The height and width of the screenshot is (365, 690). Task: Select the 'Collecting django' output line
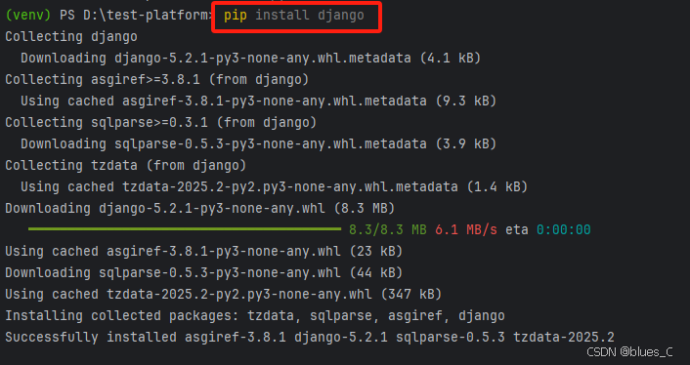pyautogui.click(x=71, y=36)
